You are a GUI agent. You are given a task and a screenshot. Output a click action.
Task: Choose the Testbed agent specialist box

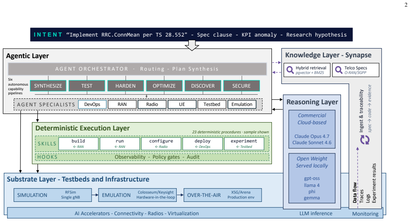(x=212, y=104)
